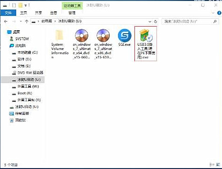Screen dimensions: 222x169
Task: Click the properties icon in quick access toolbar
Action: coord(14,6)
